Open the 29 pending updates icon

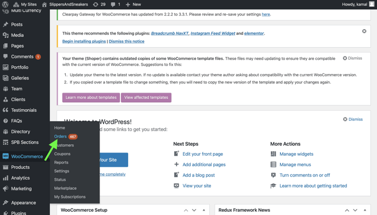pos(99,4)
